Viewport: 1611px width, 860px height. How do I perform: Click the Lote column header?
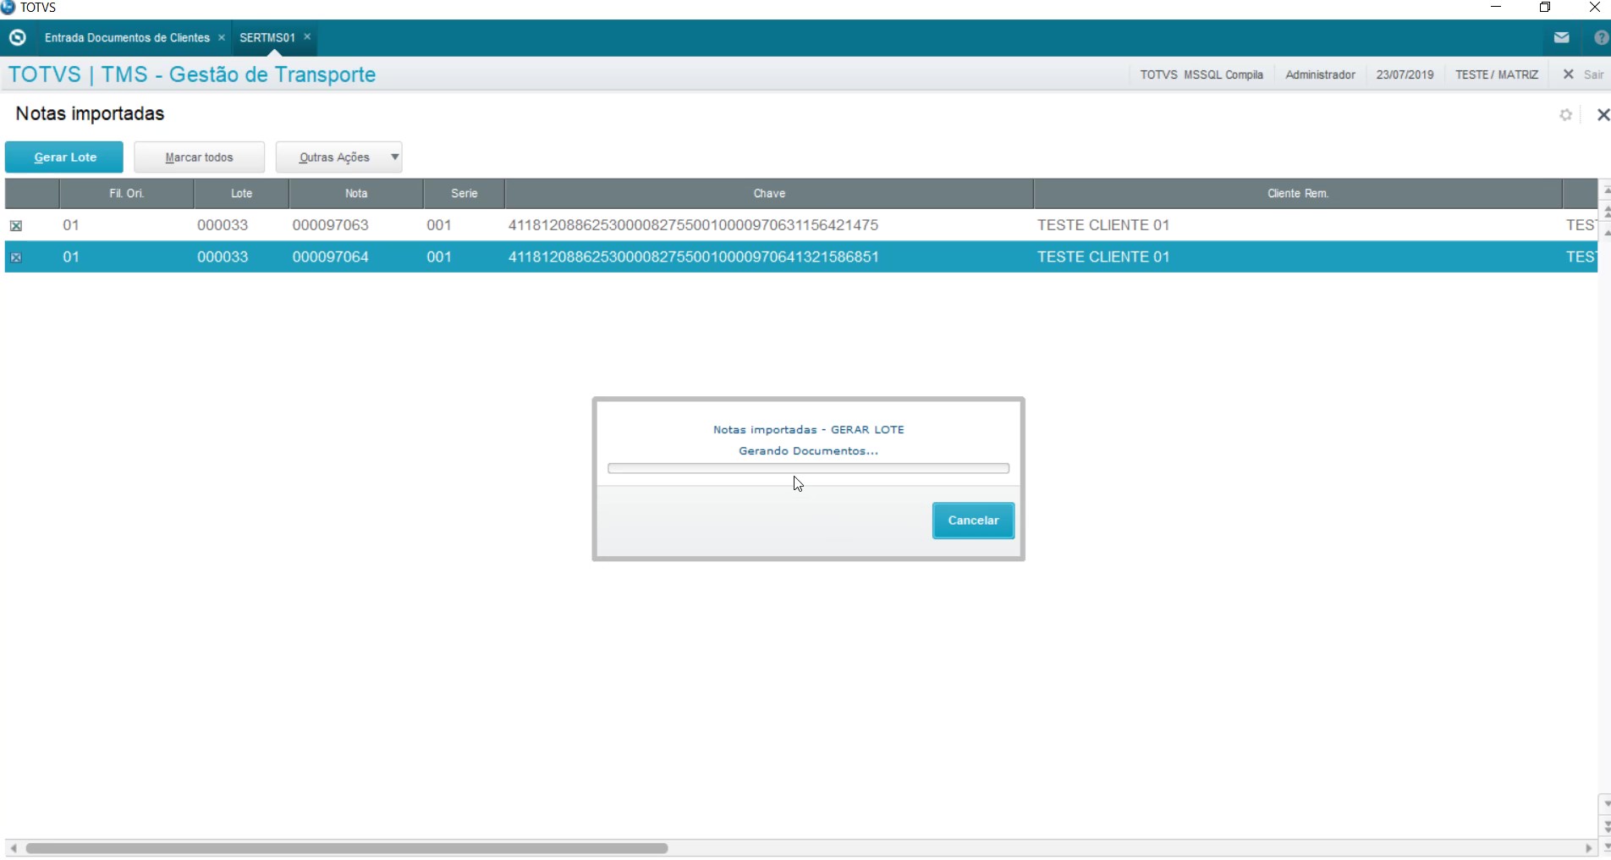(242, 194)
